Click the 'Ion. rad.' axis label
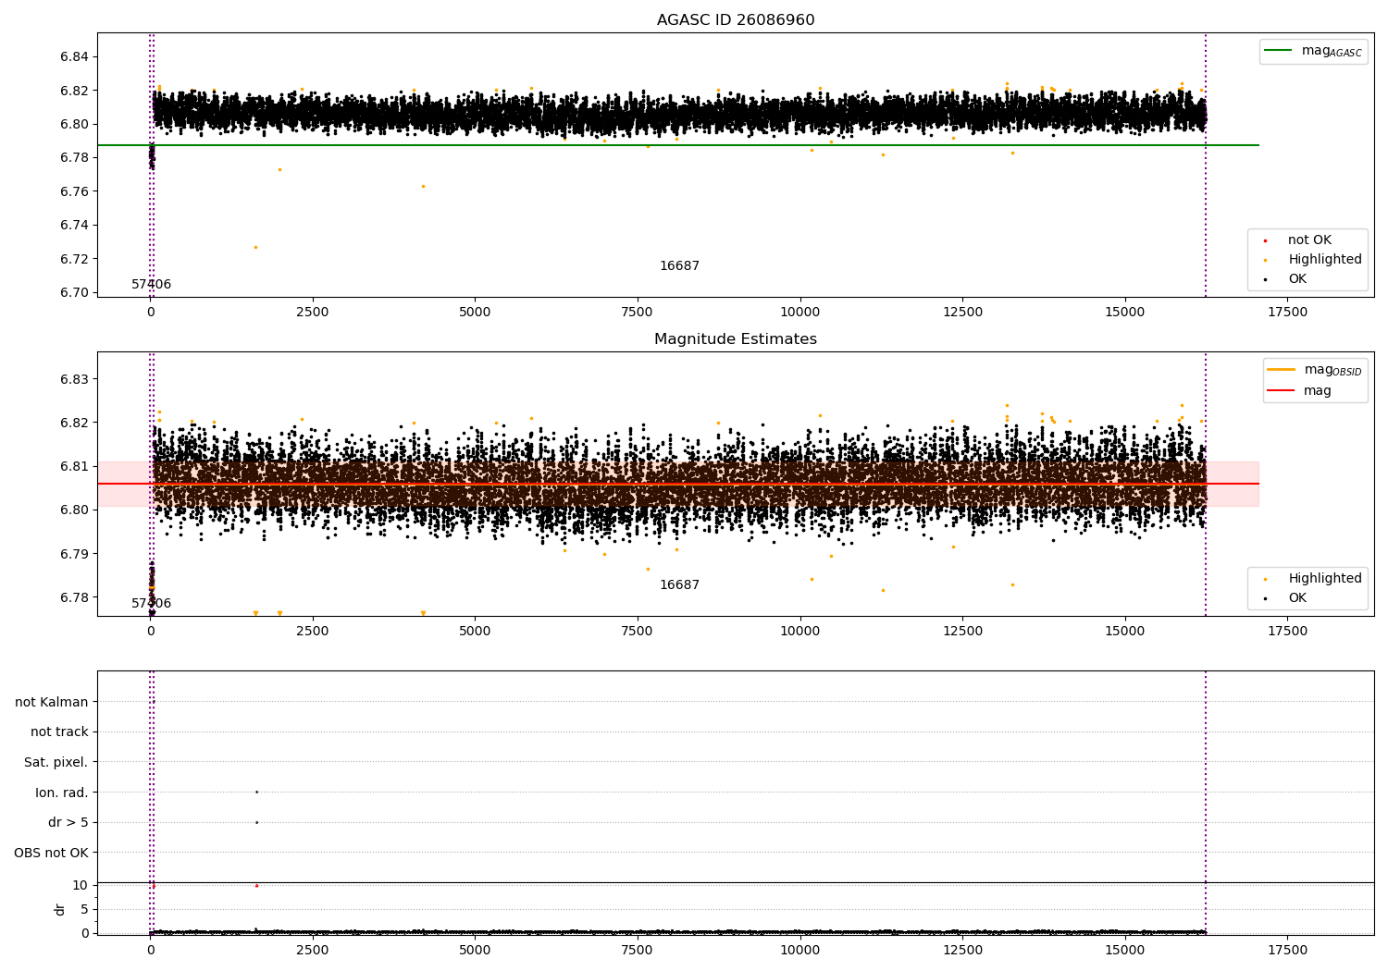The image size is (1388, 971). click(62, 793)
